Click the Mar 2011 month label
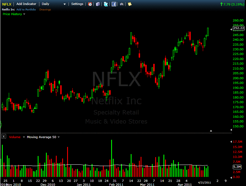This screenshot has height=186, width=246. pyautogui.click(x=147, y=185)
